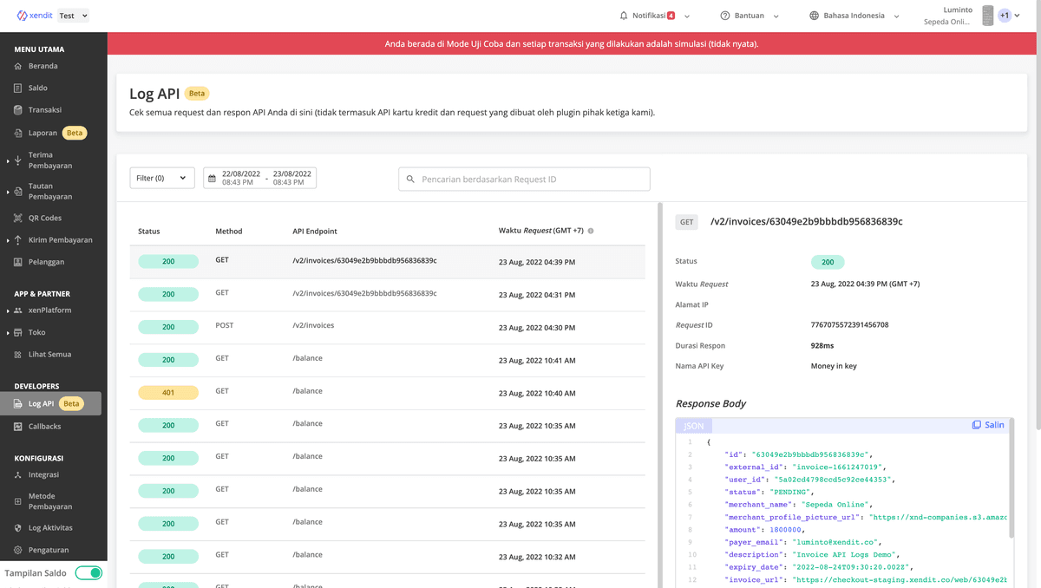This screenshot has height=588, width=1041.
Task: Open the Bahasa Indonesia language dropdown
Action: pos(854,16)
